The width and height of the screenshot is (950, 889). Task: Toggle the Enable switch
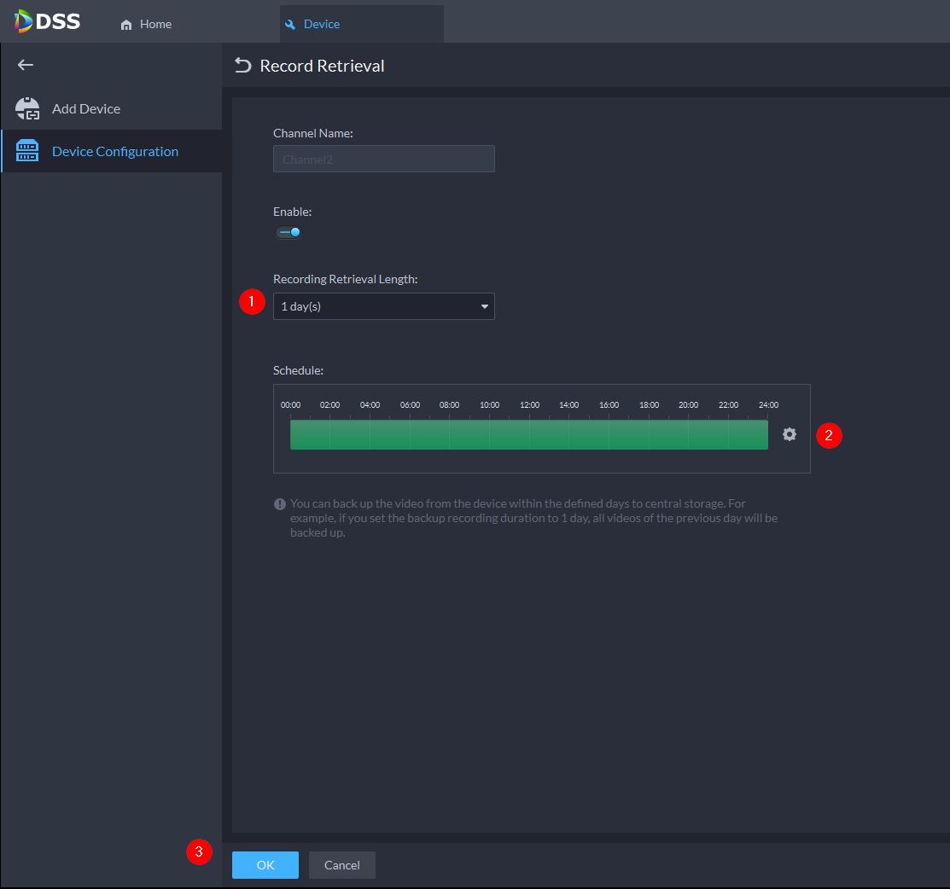pos(288,232)
